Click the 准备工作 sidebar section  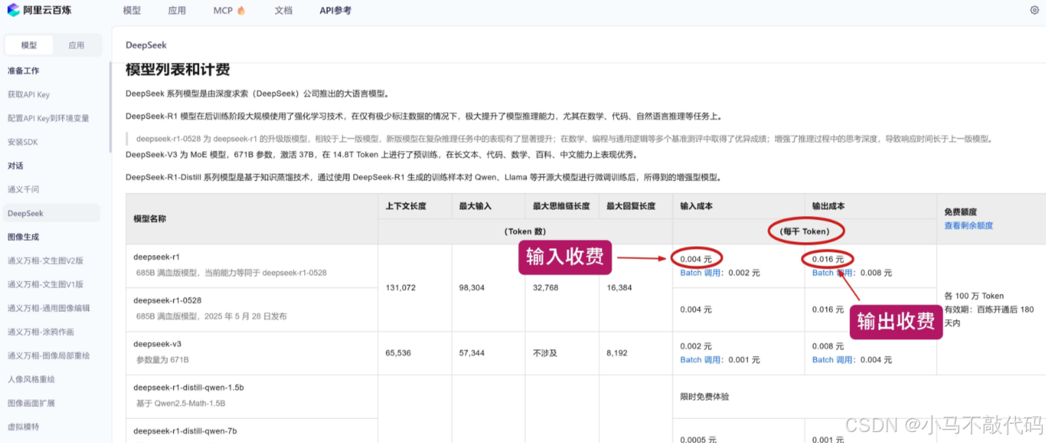[x=23, y=70]
